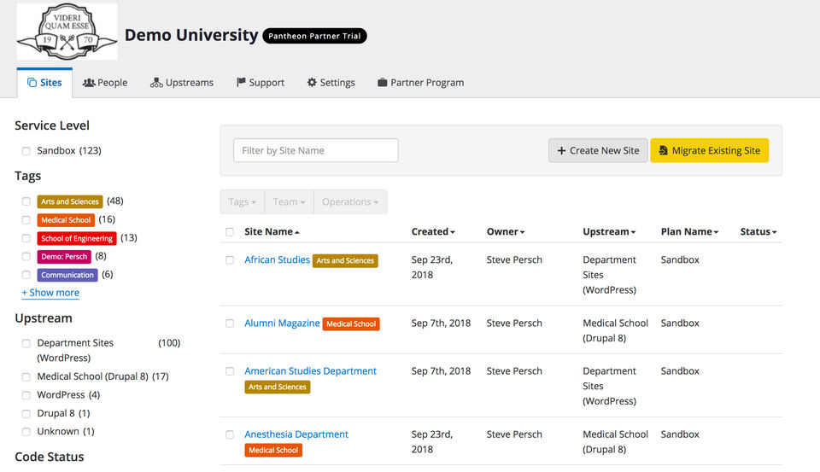
Task: Click the Support flag icon
Action: (241, 82)
